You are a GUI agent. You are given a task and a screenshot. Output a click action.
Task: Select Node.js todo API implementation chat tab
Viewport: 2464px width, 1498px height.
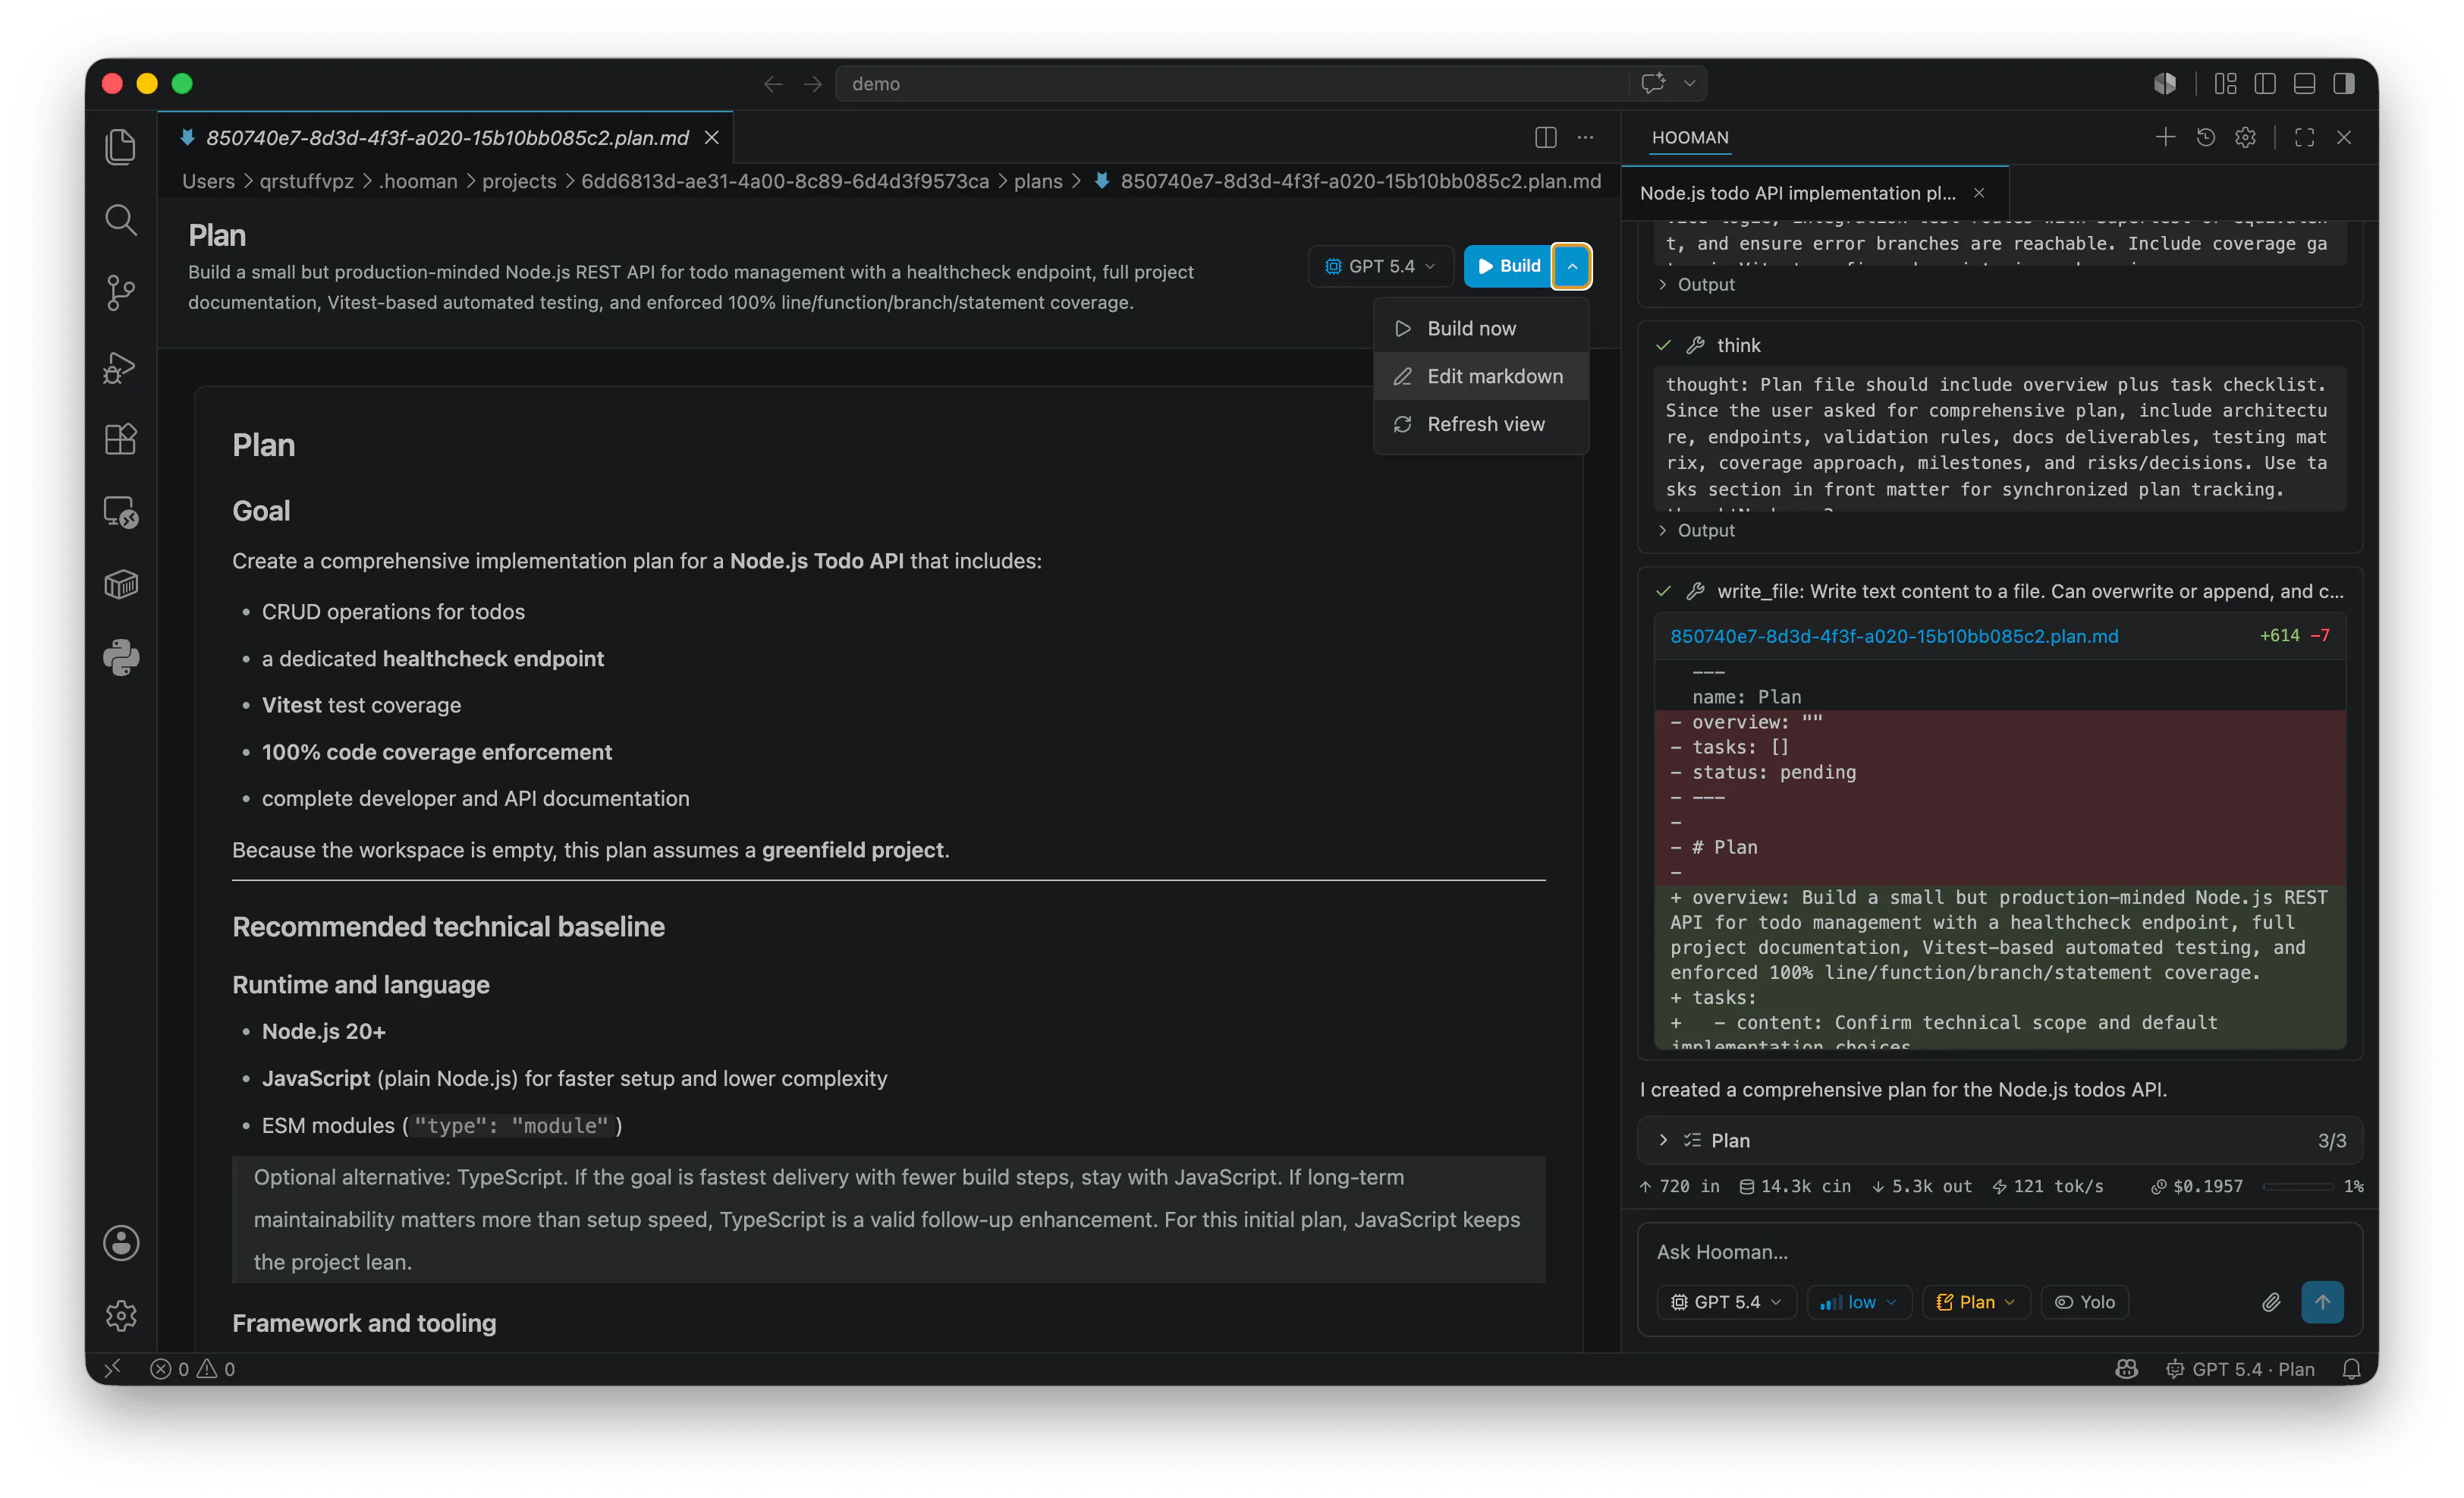tap(1798, 193)
